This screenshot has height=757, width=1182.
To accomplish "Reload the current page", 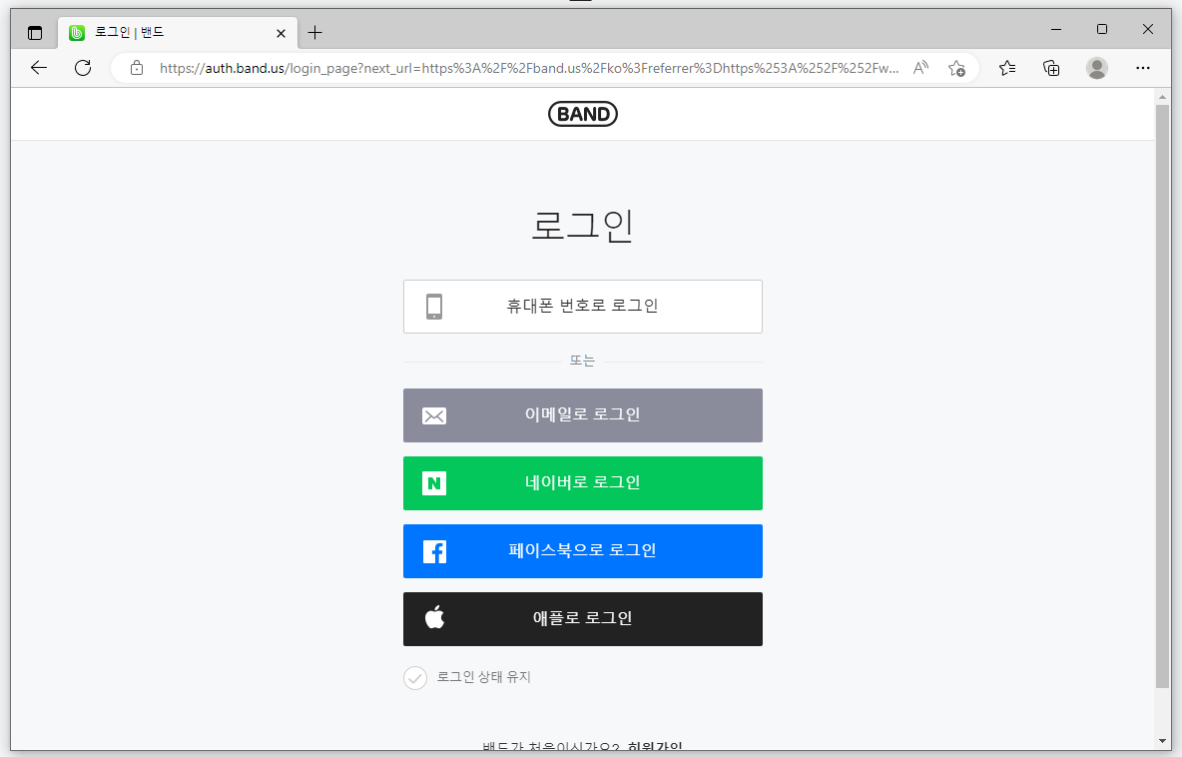I will coord(83,68).
